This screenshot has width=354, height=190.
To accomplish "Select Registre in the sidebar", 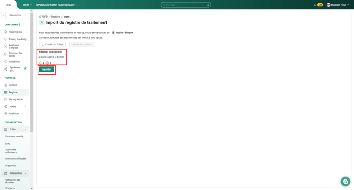I will [x=15, y=92].
